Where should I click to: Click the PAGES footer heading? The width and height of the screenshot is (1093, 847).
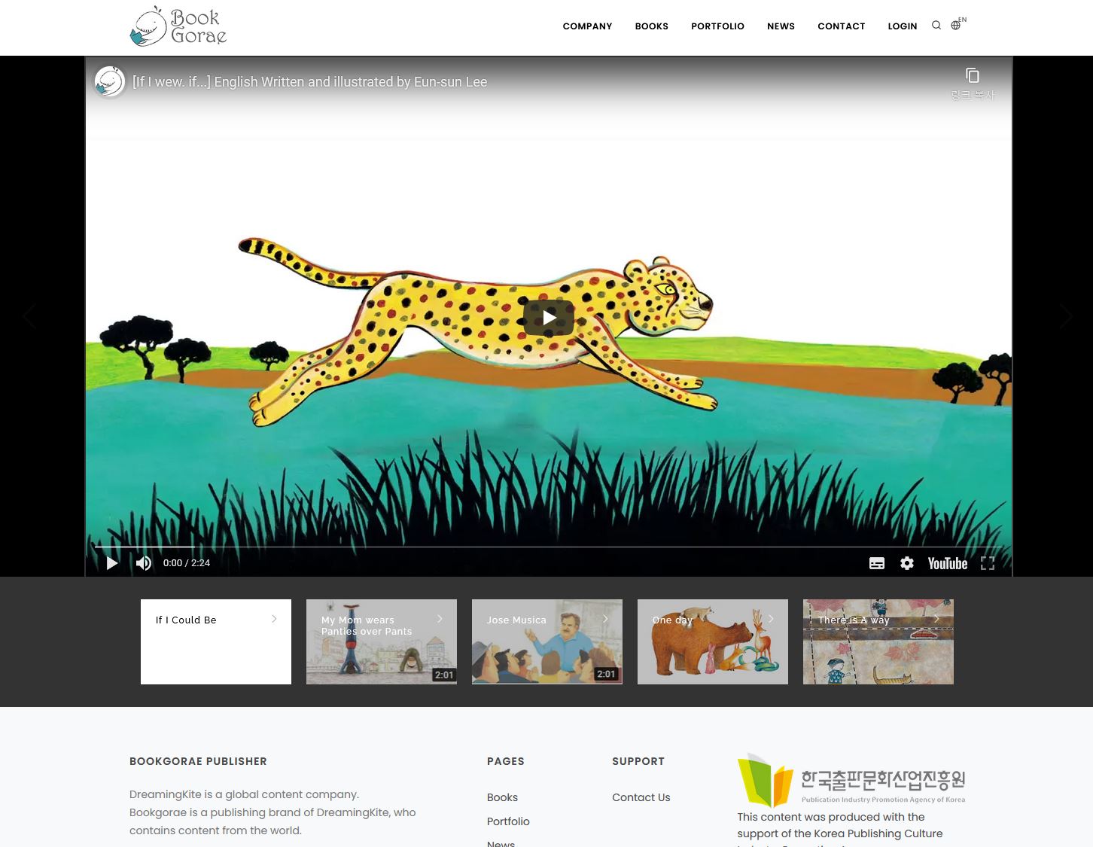point(506,761)
